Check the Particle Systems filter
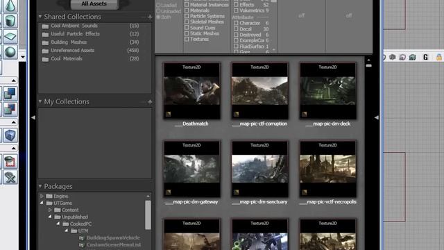This screenshot has width=444, height=250. 187,16
